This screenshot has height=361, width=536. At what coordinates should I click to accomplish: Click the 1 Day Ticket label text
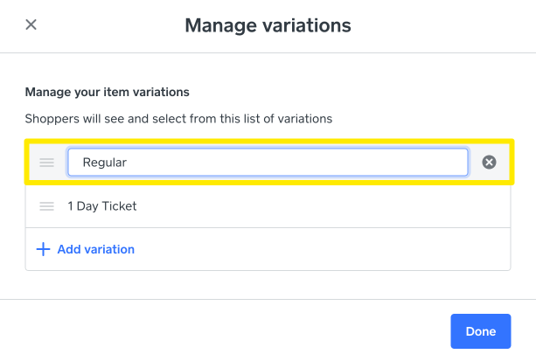coord(101,206)
